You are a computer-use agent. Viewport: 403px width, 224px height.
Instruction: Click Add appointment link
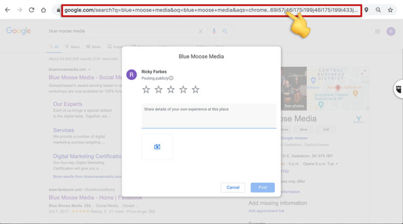266,211
